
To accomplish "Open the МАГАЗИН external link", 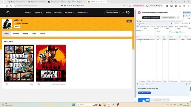I will click(x=69, y=12).
